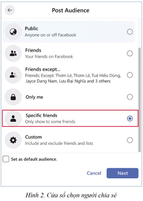Screen dimensions: 143x201
Task: Open the Friends except excluded names text
Action: [73, 78]
